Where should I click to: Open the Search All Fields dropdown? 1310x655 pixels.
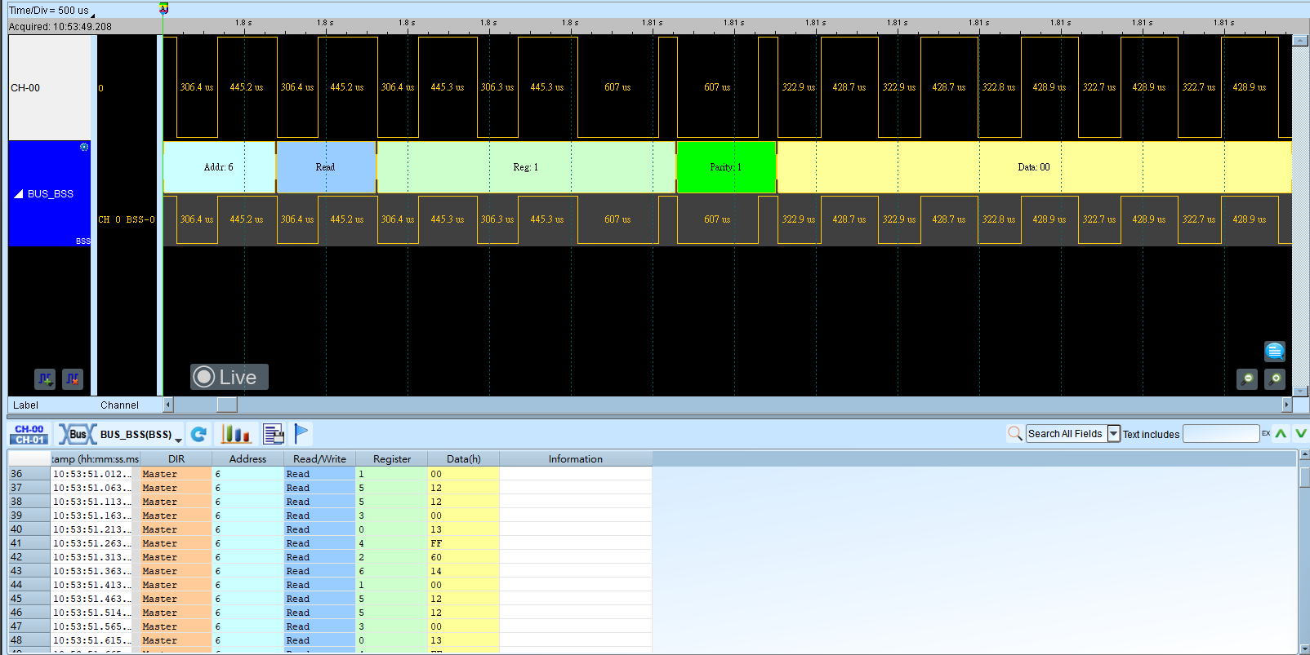coord(1114,434)
